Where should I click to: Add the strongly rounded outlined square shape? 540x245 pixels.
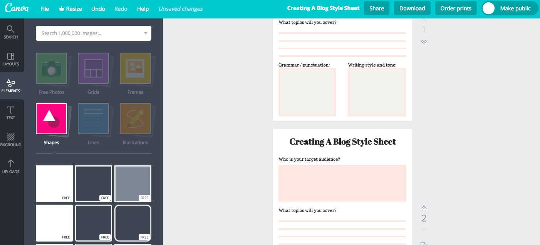pyautogui.click(x=133, y=223)
